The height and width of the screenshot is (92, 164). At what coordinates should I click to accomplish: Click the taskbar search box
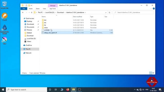tap(26, 90)
